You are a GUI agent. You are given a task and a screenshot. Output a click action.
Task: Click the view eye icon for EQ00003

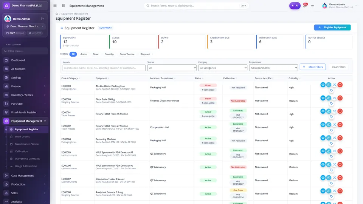pyautogui.click(x=323, y=85)
